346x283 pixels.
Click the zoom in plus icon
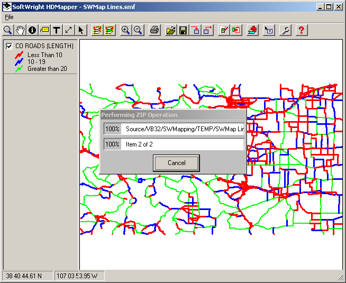126,30
